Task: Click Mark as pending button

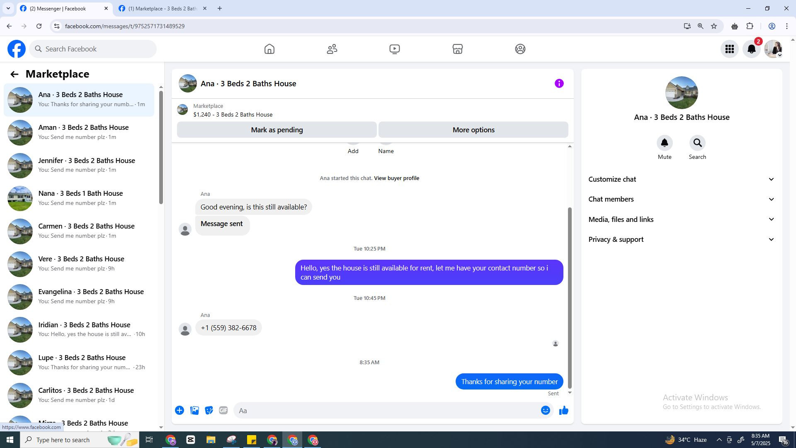Action: [x=277, y=130]
